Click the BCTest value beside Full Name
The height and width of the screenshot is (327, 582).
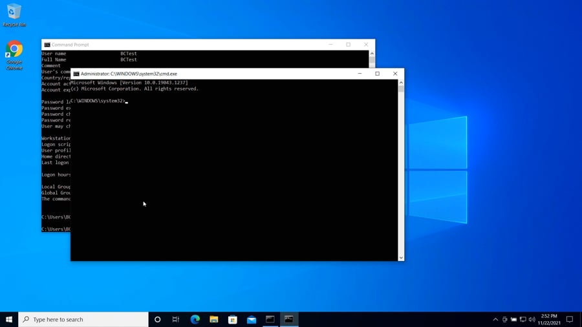[129, 59]
